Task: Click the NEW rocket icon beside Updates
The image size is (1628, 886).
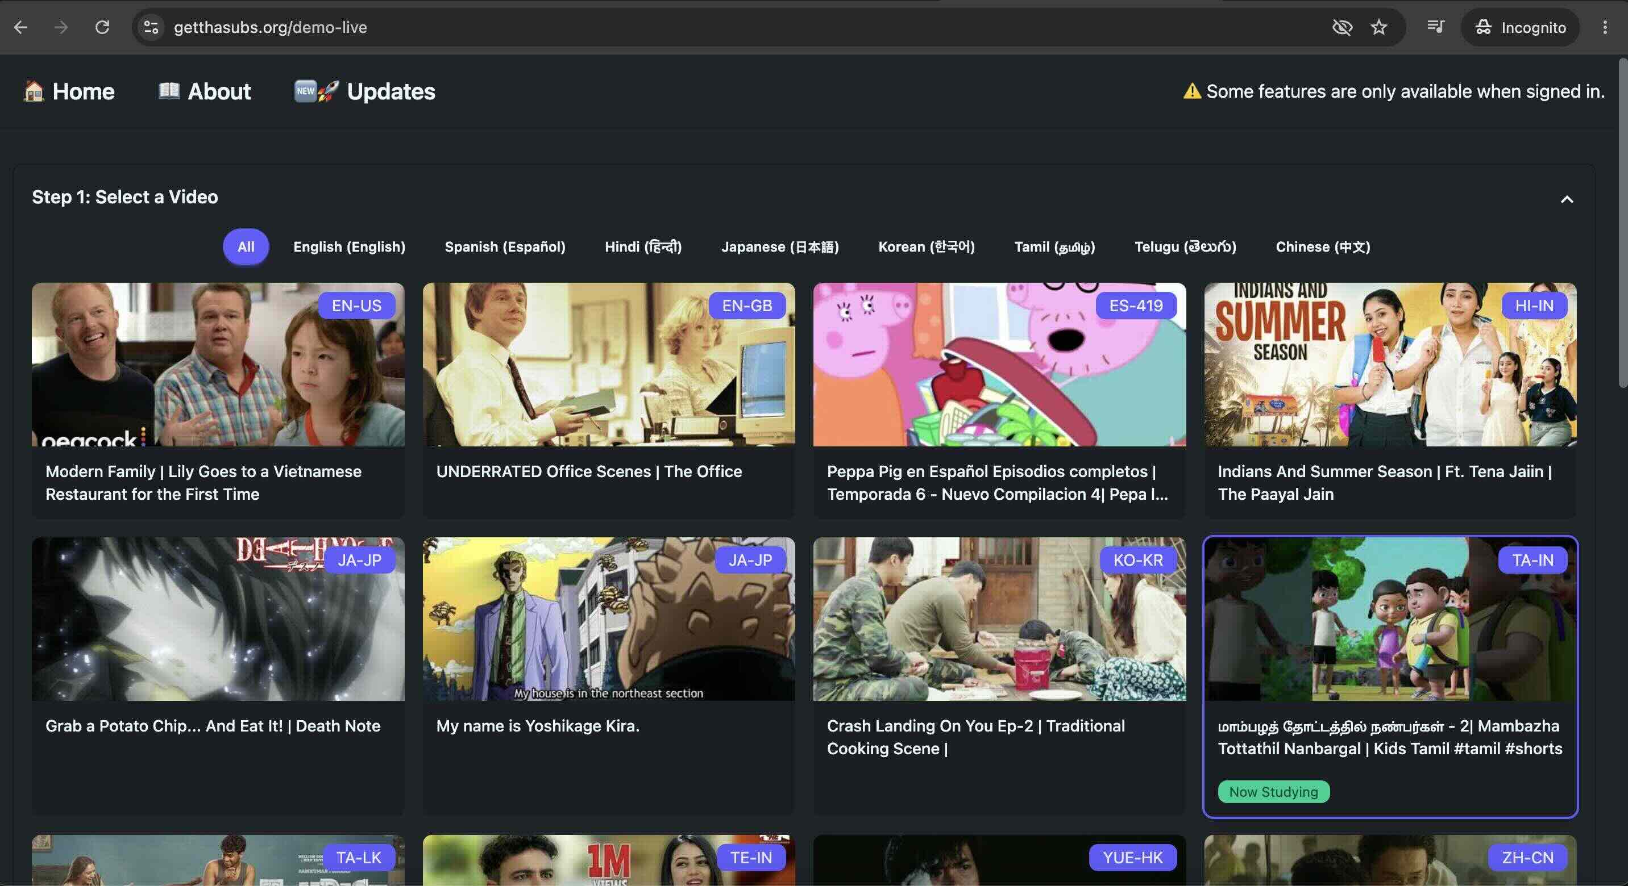Action: pyautogui.click(x=317, y=91)
